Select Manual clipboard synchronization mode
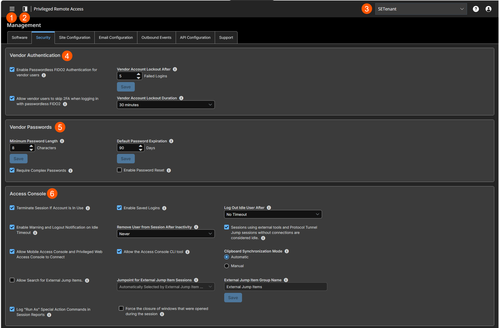 pos(226,266)
